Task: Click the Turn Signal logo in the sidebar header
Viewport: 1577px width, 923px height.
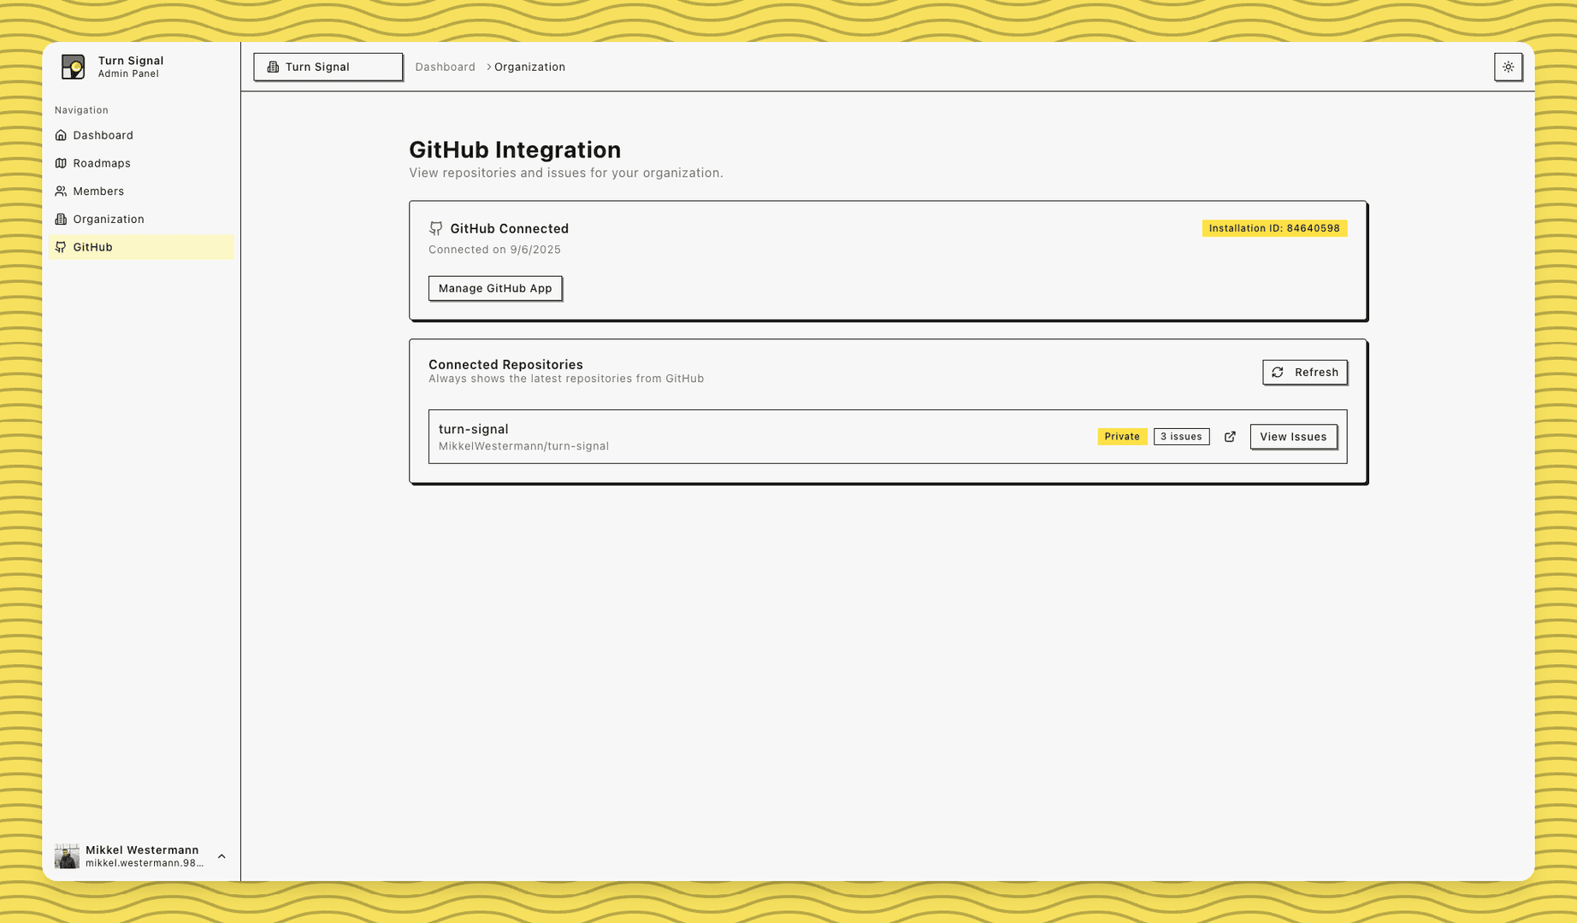Action: tap(74, 66)
